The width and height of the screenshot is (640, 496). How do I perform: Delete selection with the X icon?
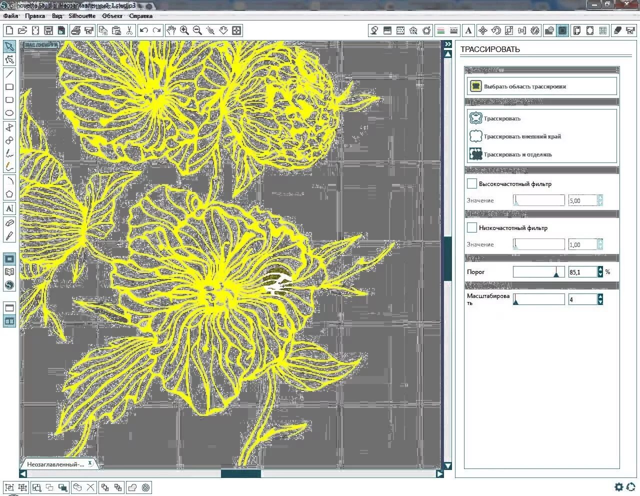click(90, 487)
